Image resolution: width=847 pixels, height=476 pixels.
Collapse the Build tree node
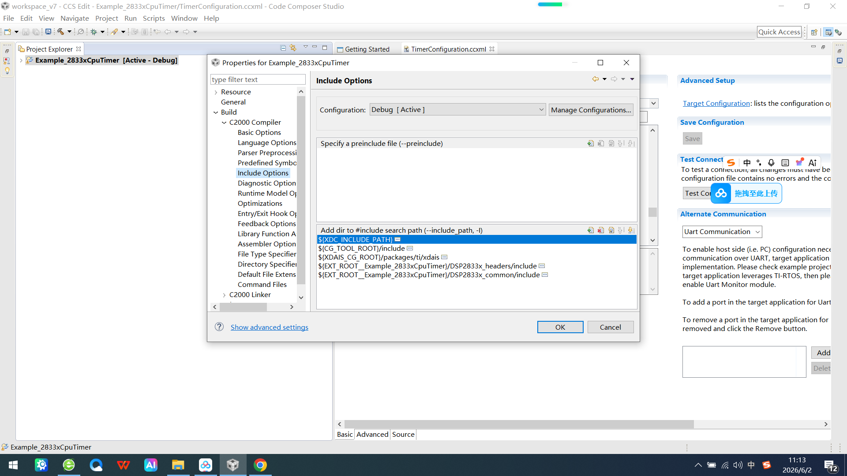pyautogui.click(x=216, y=112)
